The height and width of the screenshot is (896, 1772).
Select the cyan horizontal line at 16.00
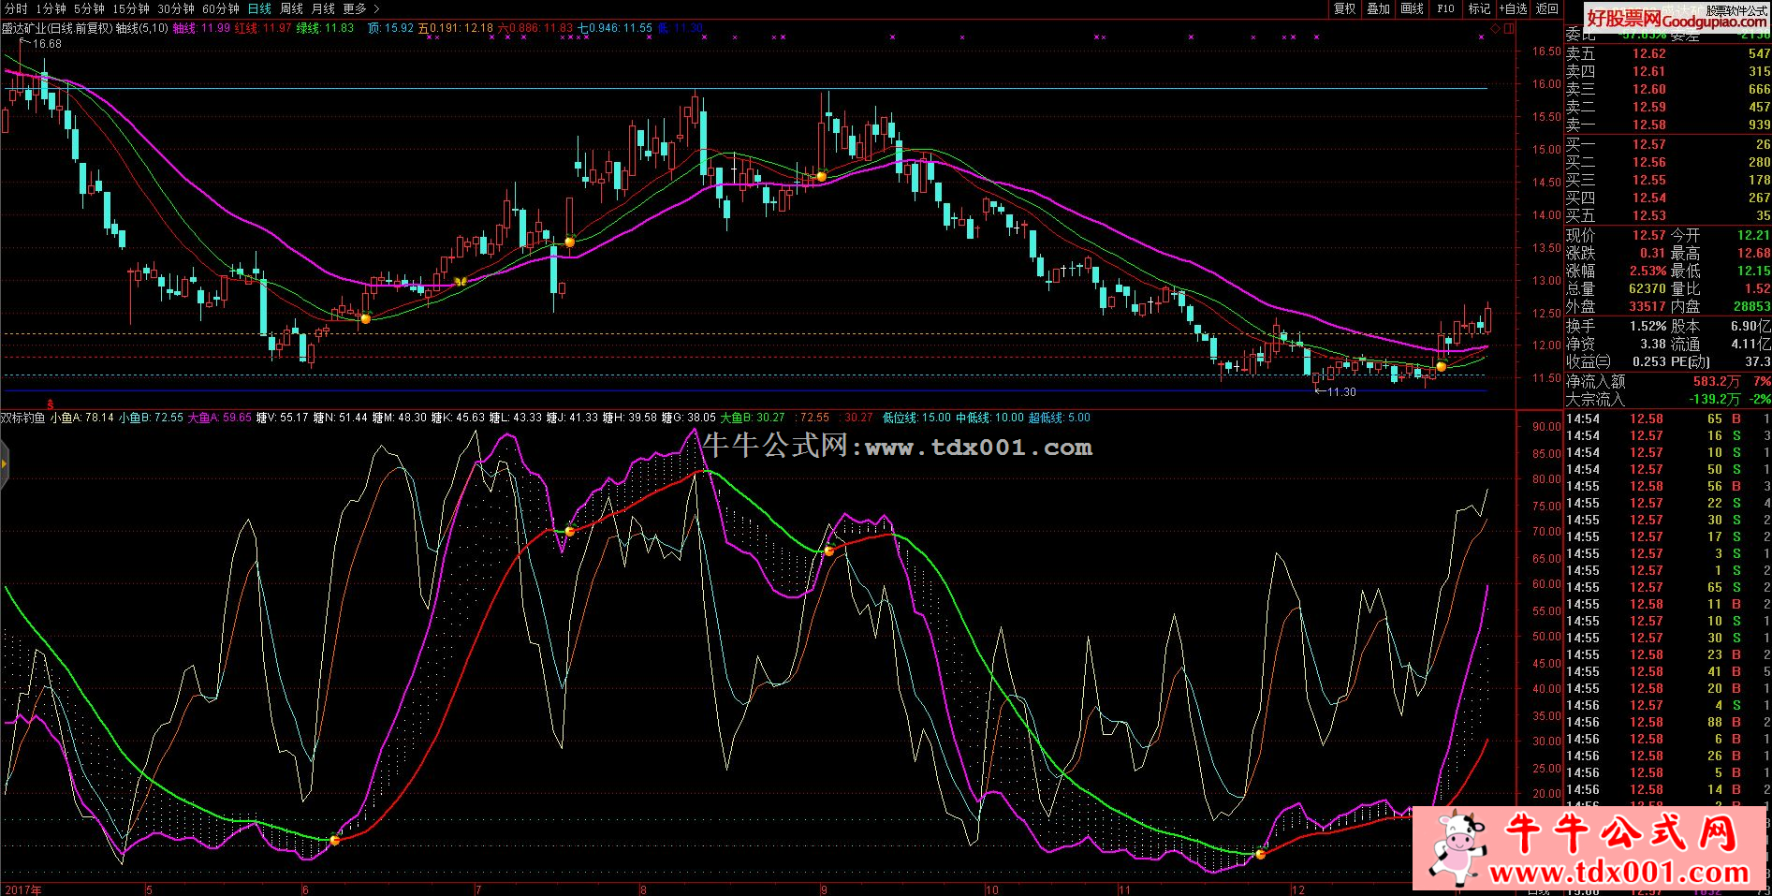pos(744,89)
